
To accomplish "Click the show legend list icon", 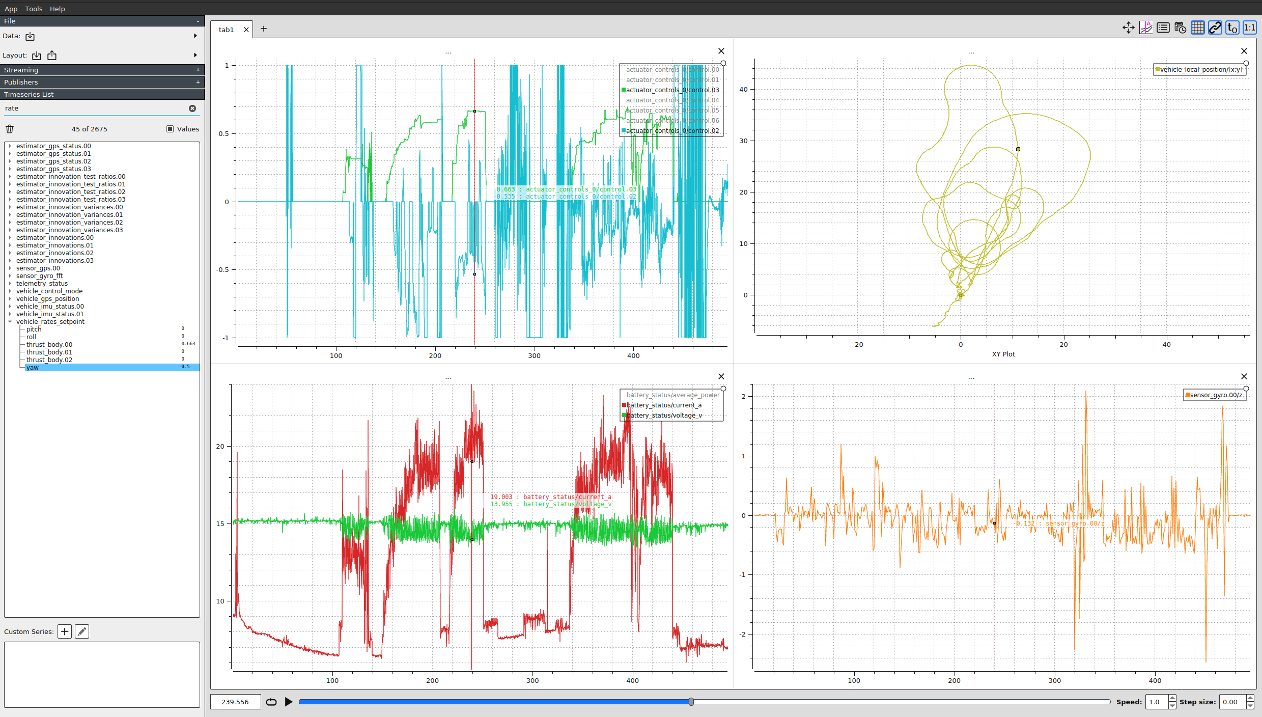I will tap(1163, 27).
